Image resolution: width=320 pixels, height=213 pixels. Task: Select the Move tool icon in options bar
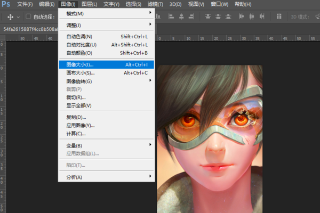[x=10, y=17]
